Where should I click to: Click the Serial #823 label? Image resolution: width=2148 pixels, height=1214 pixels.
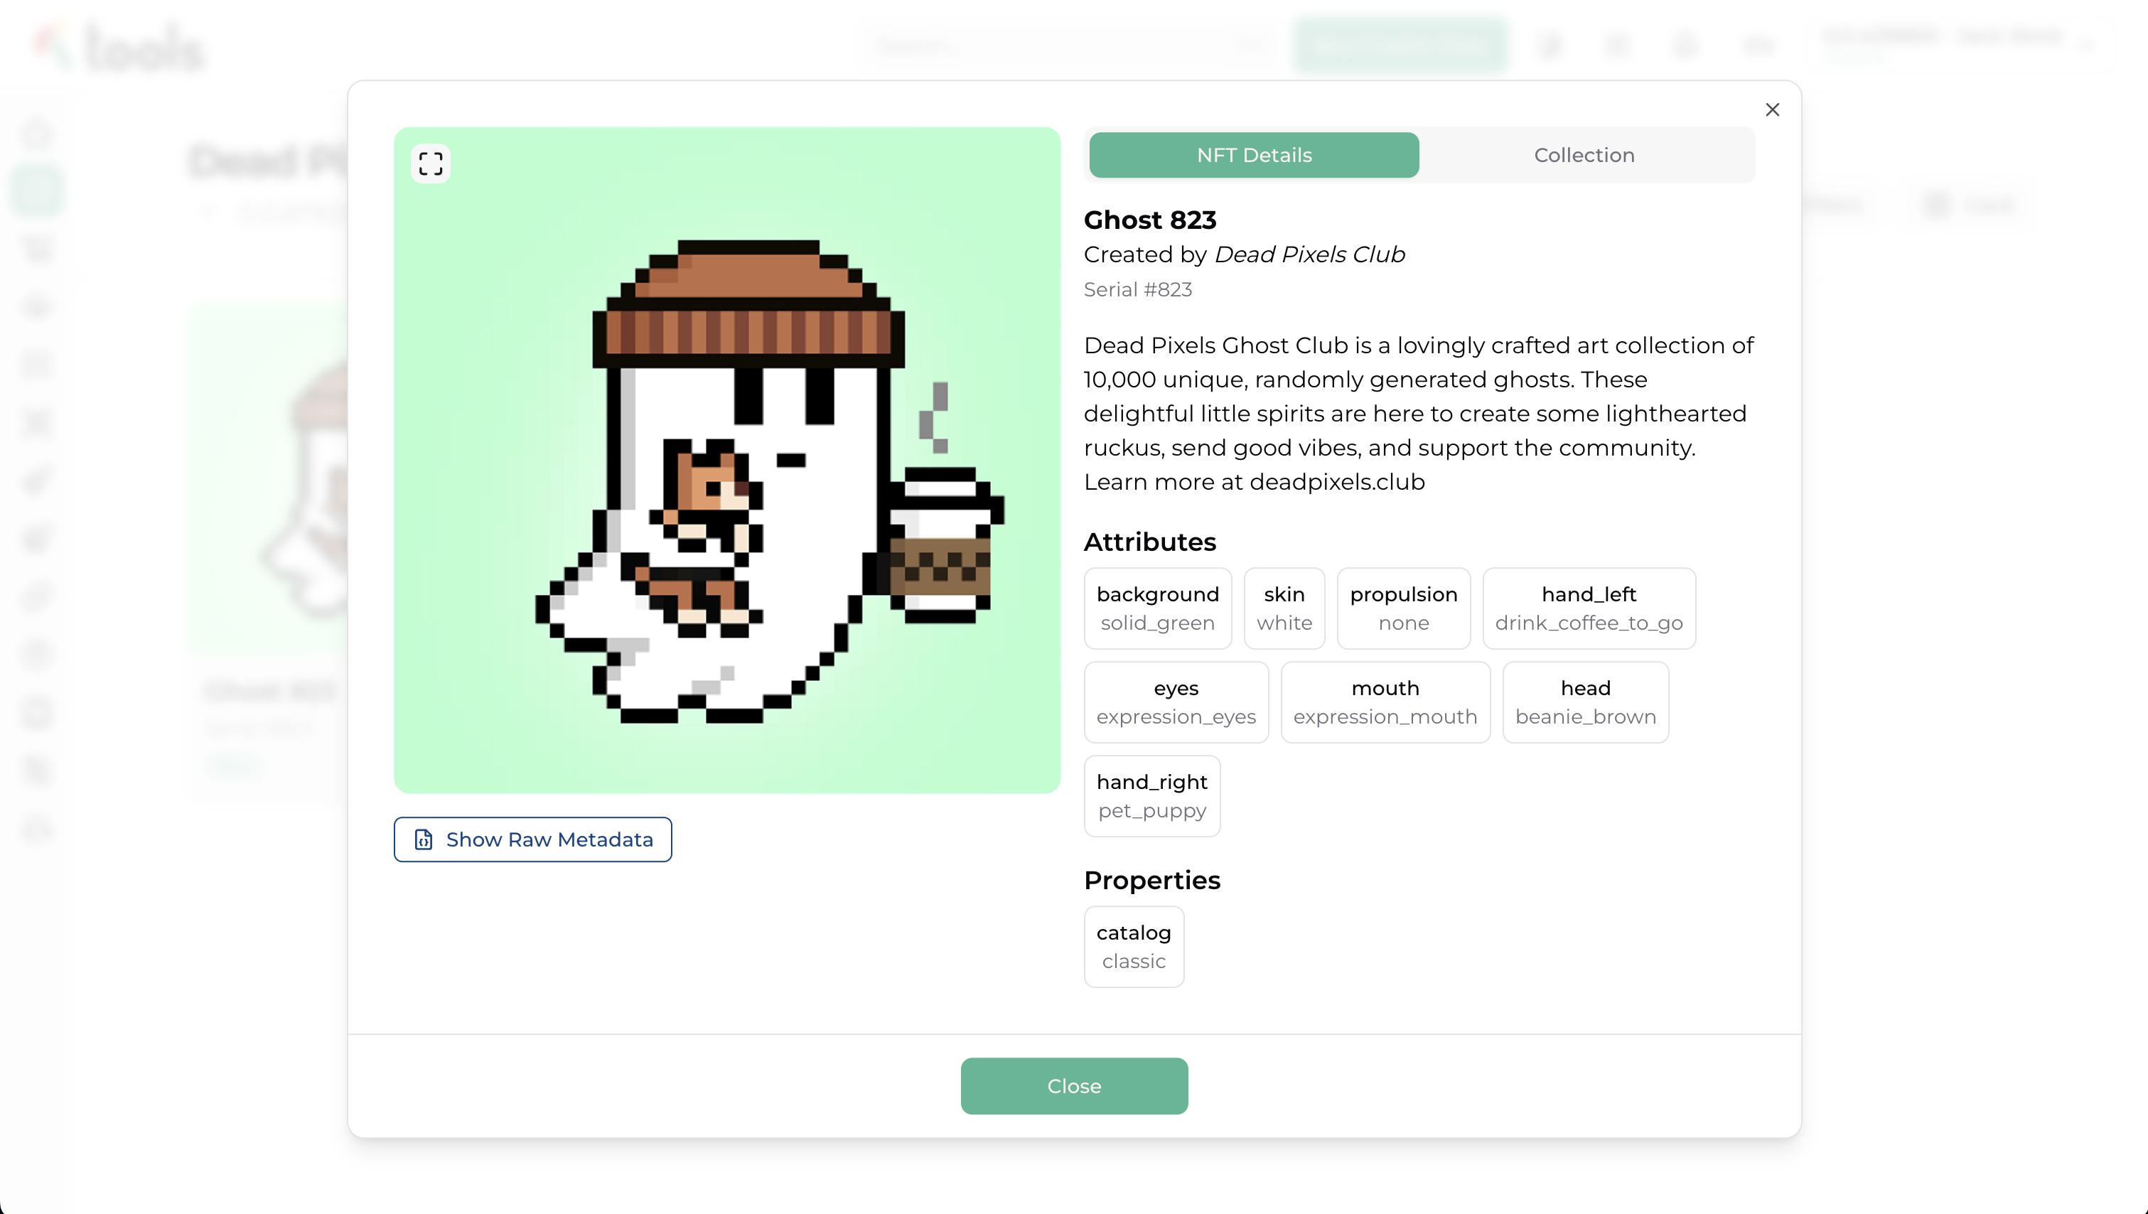[1137, 289]
